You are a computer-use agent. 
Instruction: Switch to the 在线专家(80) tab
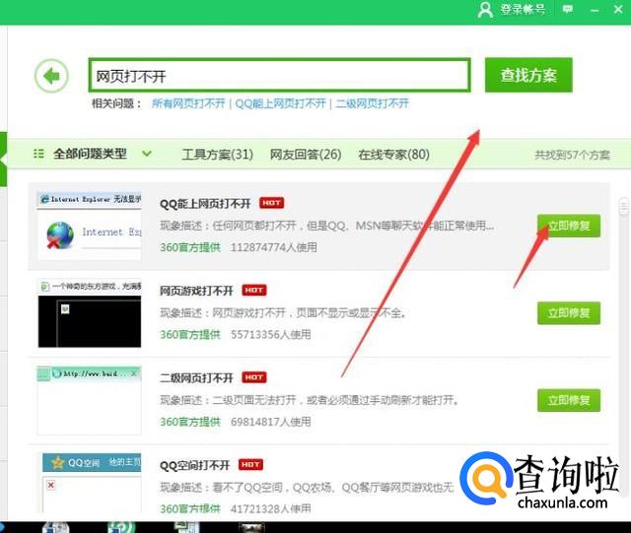point(393,154)
